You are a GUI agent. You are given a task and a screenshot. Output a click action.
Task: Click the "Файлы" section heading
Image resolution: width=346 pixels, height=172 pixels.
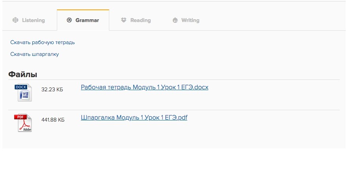coord(23,74)
